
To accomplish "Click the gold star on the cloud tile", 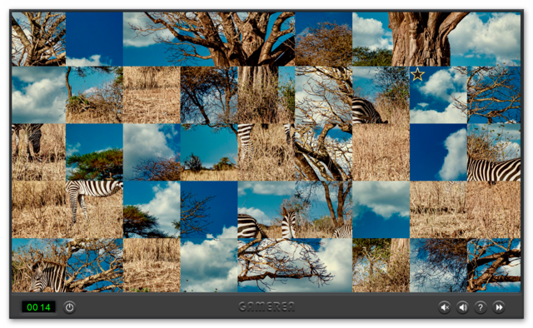I will click(417, 74).
